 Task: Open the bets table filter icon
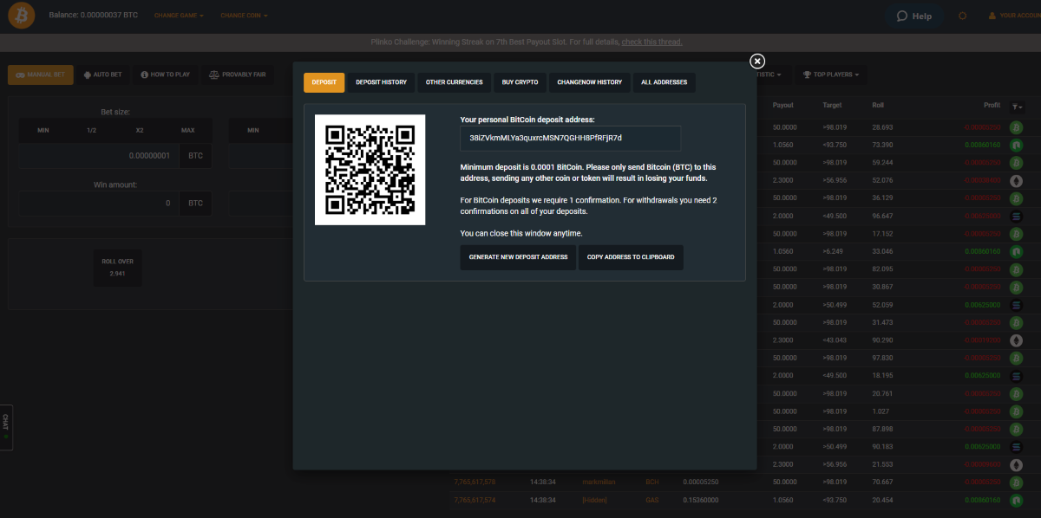(x=1017, y=106)
